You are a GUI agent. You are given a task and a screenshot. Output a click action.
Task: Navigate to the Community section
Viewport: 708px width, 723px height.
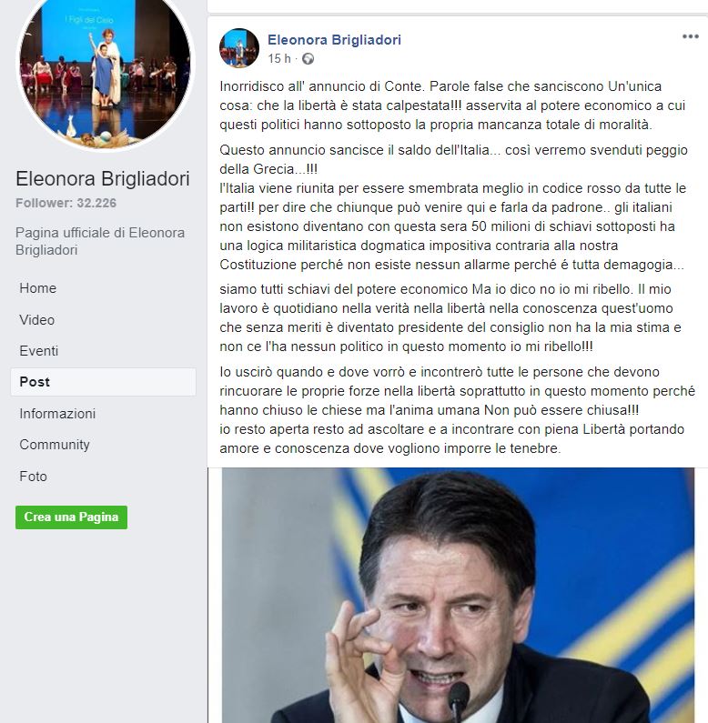coord(104,445)
